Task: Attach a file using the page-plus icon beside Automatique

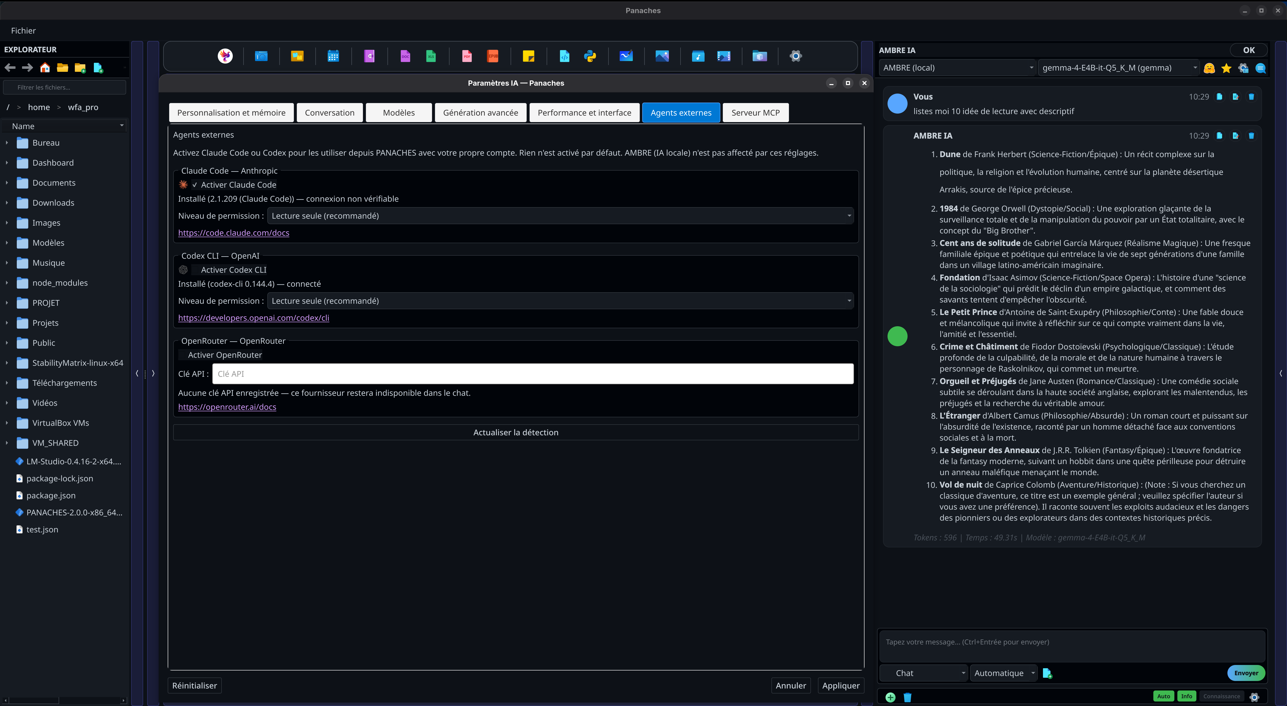Action: tap(1048, 673)
